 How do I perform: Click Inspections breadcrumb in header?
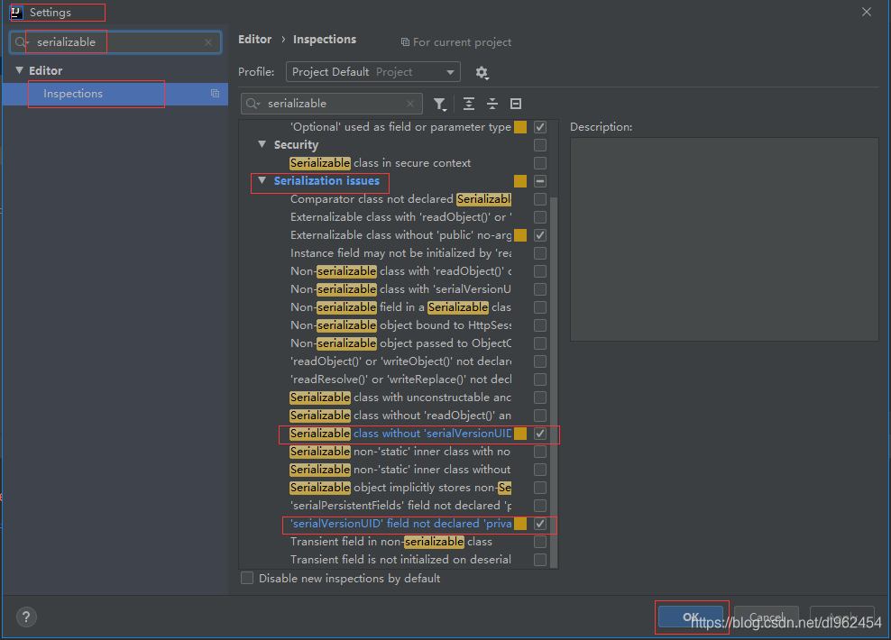(325, 39)
